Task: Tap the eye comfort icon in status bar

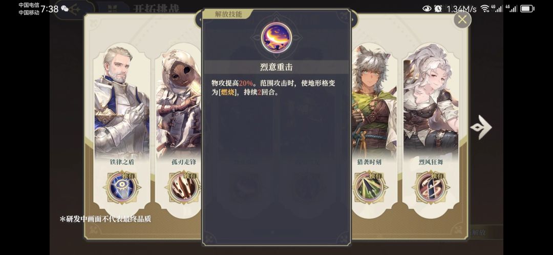Action: coord(427,9)
